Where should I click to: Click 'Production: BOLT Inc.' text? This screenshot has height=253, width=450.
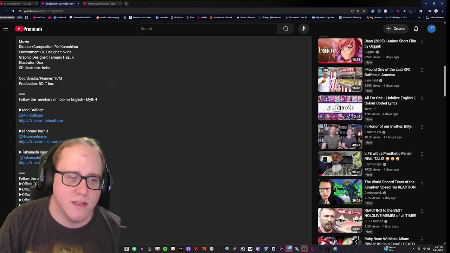pos(36,84)
